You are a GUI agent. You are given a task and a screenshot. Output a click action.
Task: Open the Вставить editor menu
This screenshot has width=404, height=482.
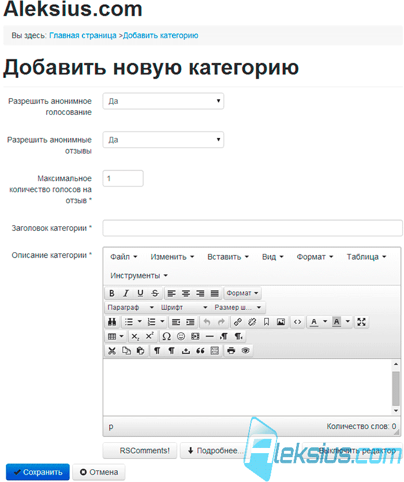point(228,257)
